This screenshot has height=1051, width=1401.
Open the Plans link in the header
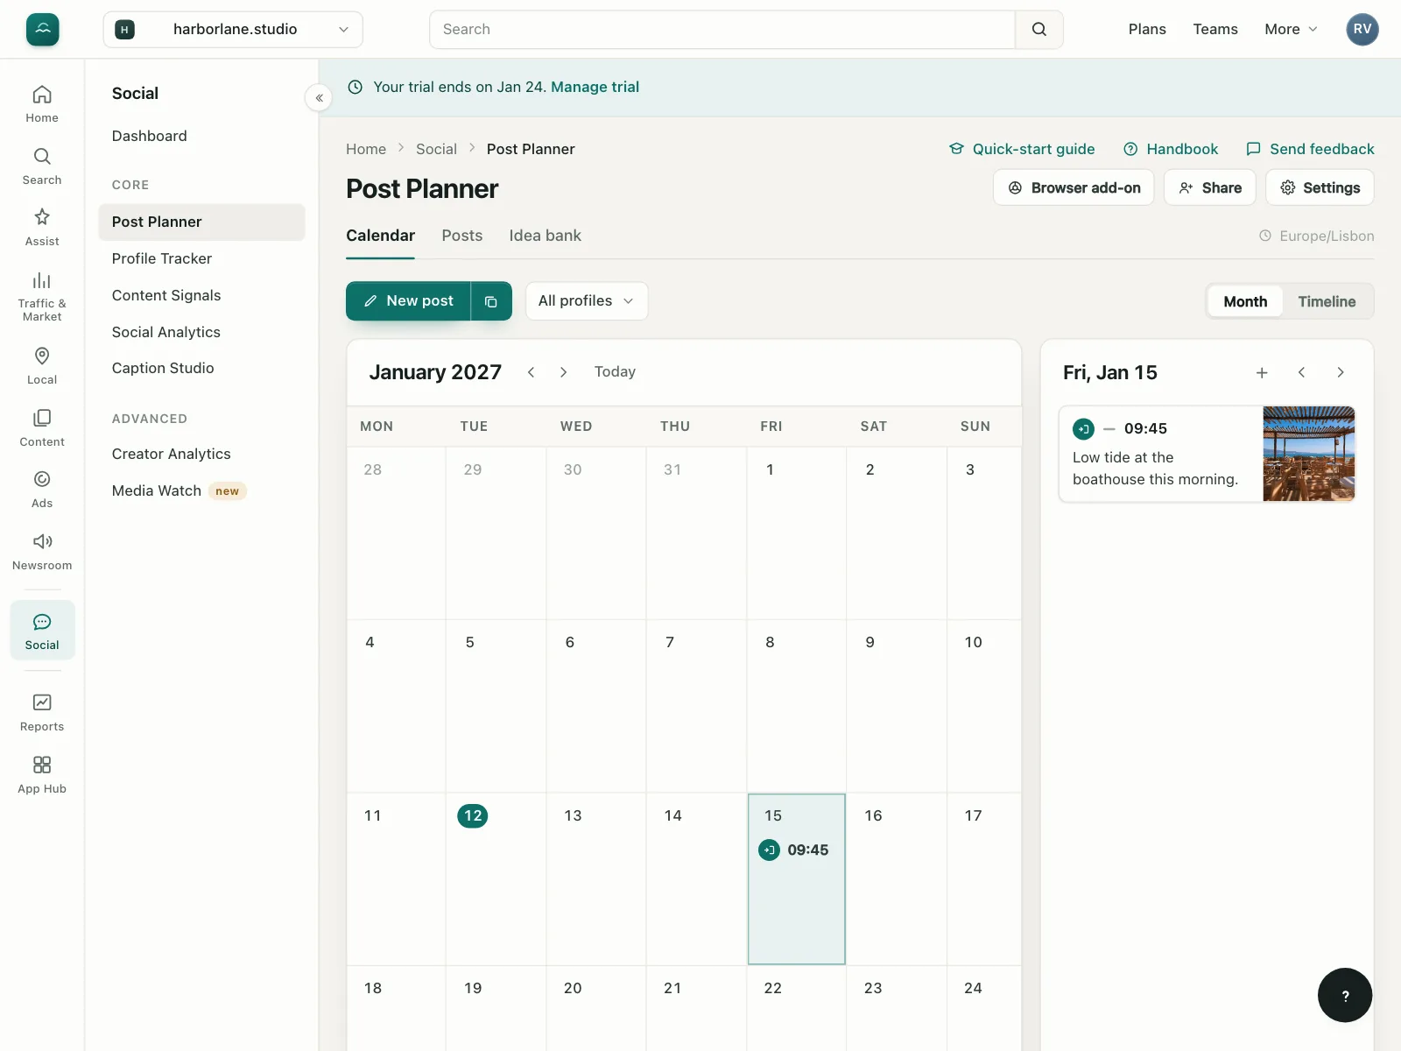pyautogui.click(x=1147, y=29)
